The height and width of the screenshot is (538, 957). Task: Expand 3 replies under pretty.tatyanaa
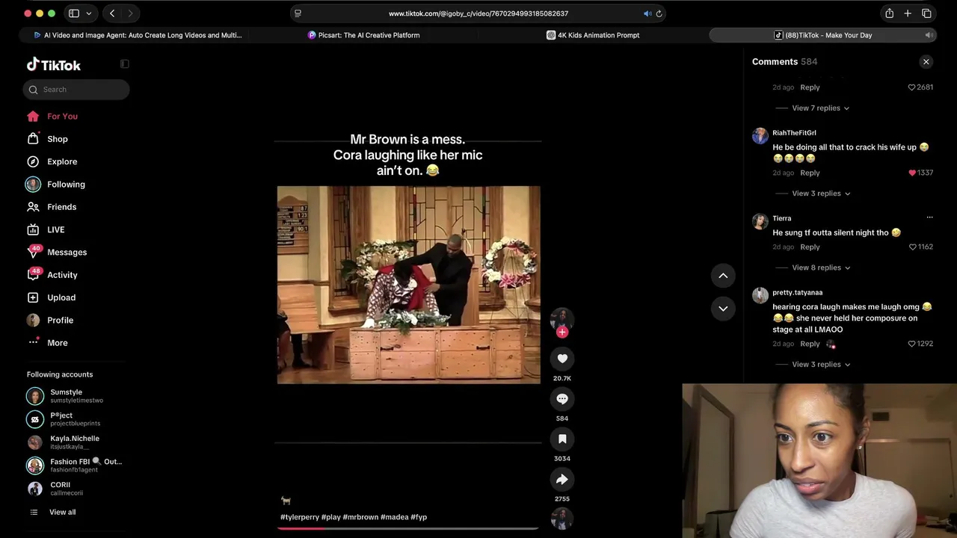coord(821,365)
